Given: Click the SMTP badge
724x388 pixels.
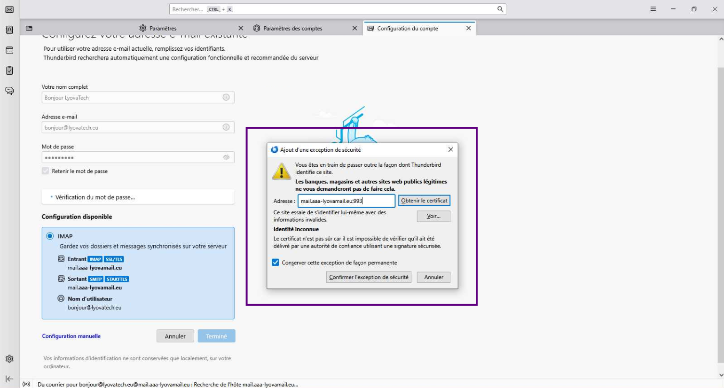Looking at the screenshot, I should (96, 279).
